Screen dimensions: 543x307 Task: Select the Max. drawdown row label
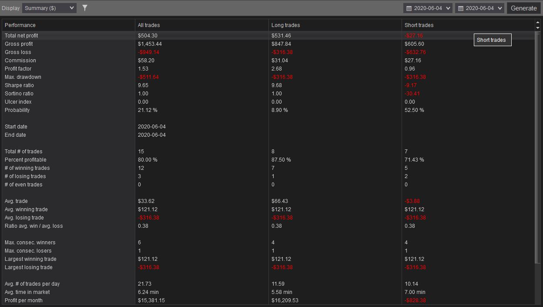[x=23, y=77]
